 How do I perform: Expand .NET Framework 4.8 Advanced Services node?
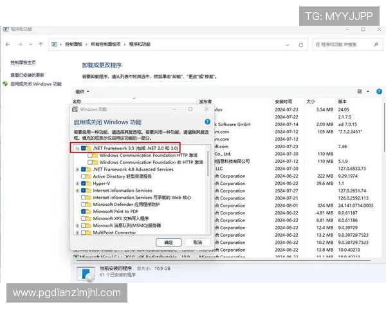pos(77,169)
